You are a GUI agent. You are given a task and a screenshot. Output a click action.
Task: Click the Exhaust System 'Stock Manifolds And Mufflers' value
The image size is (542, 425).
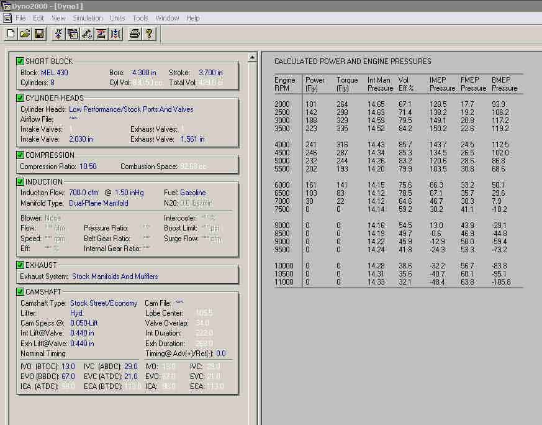(115, 276)
